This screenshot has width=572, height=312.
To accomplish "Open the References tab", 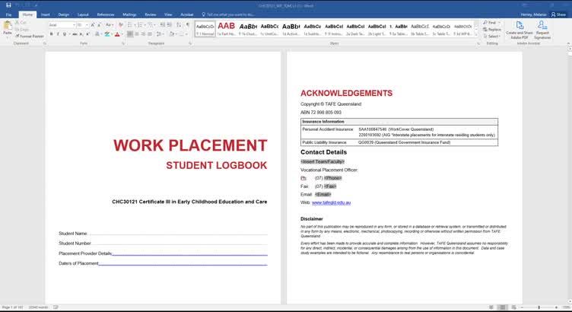I will pos(106,14).
